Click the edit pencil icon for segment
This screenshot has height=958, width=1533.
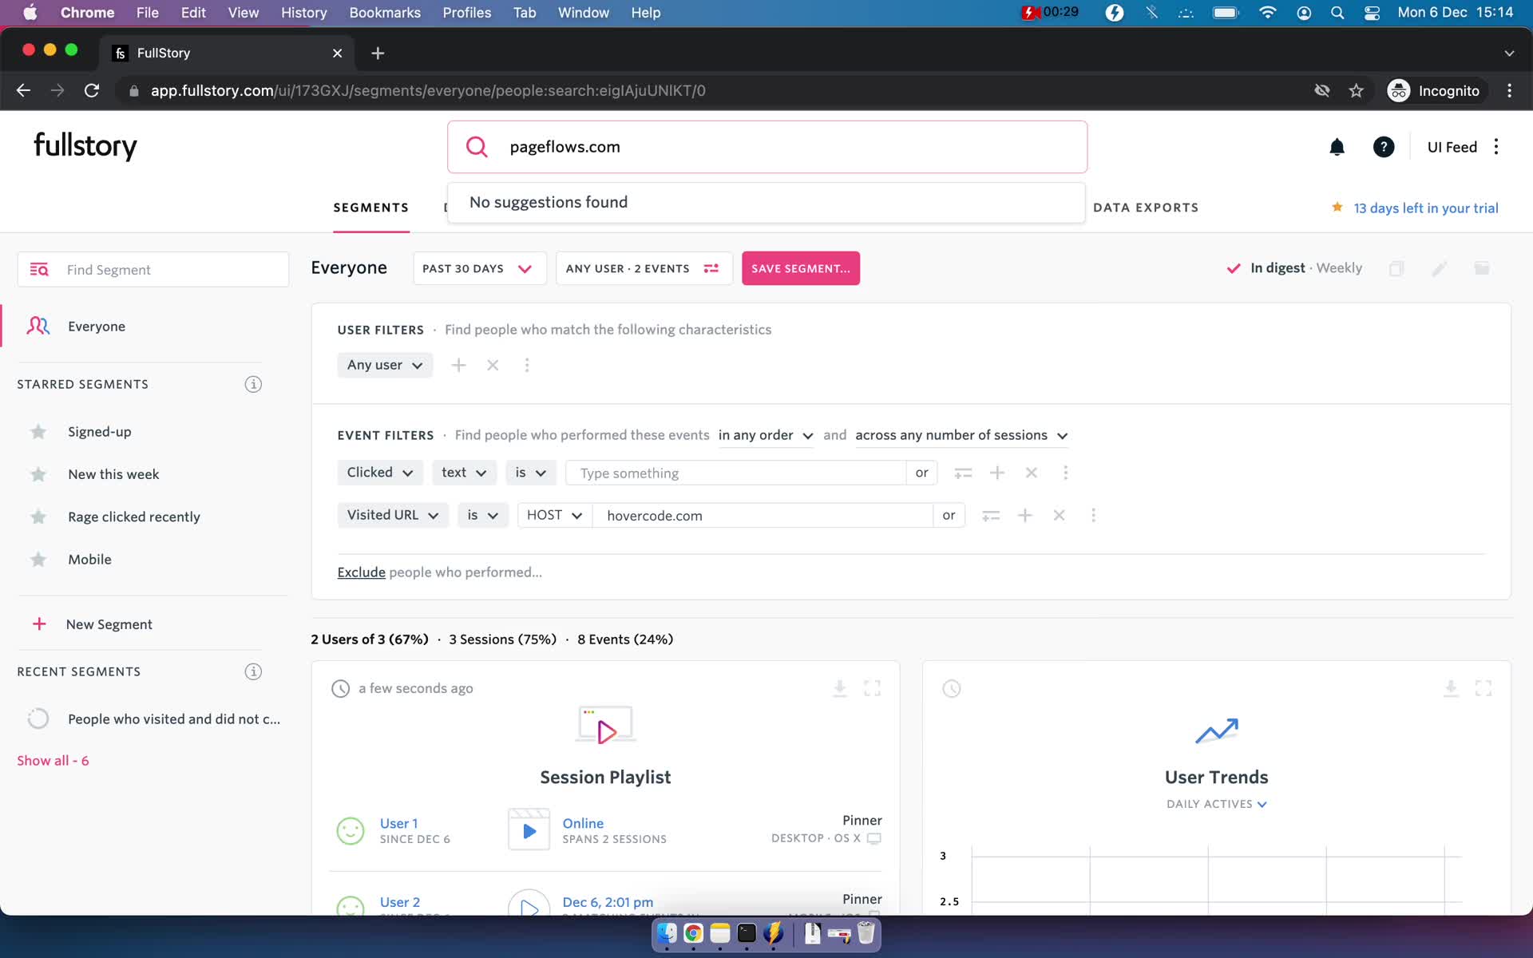(x=1440, y=268)
